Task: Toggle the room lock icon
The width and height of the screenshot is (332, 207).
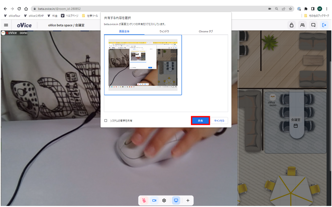Action: coord(292,25)
